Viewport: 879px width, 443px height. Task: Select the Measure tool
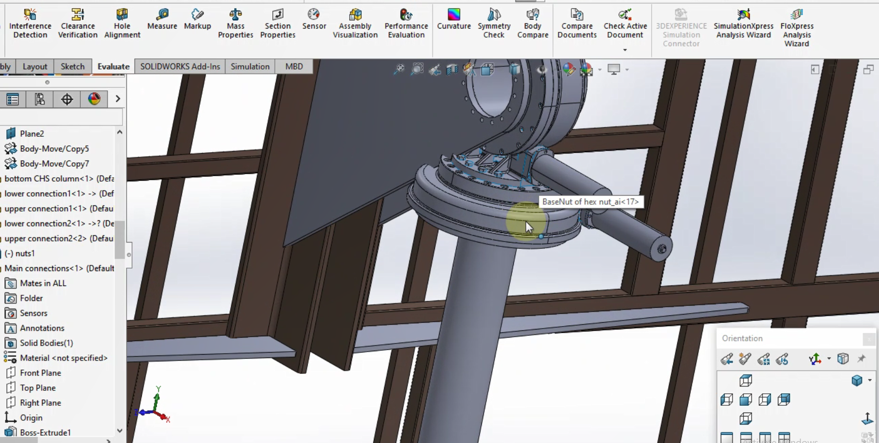click(x=162, y=19)
